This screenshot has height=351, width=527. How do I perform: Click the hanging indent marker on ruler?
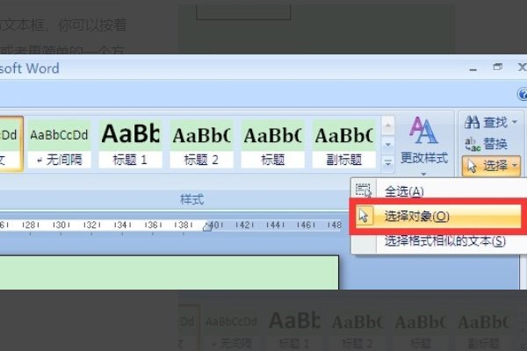(207, 226)
